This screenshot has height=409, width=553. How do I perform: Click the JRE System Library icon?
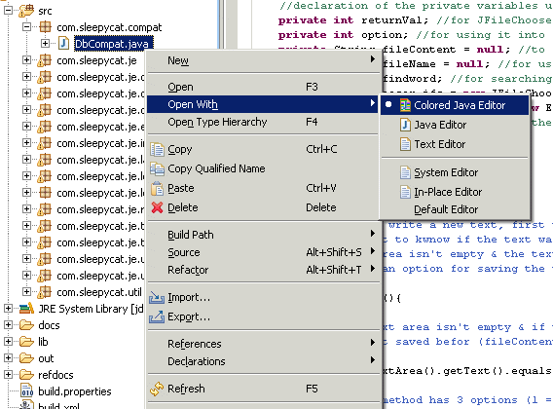pos(26,309)
